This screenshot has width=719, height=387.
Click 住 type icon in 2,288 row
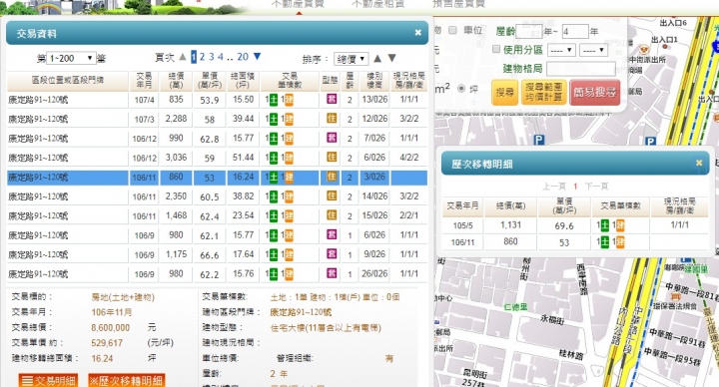point(332,118)
